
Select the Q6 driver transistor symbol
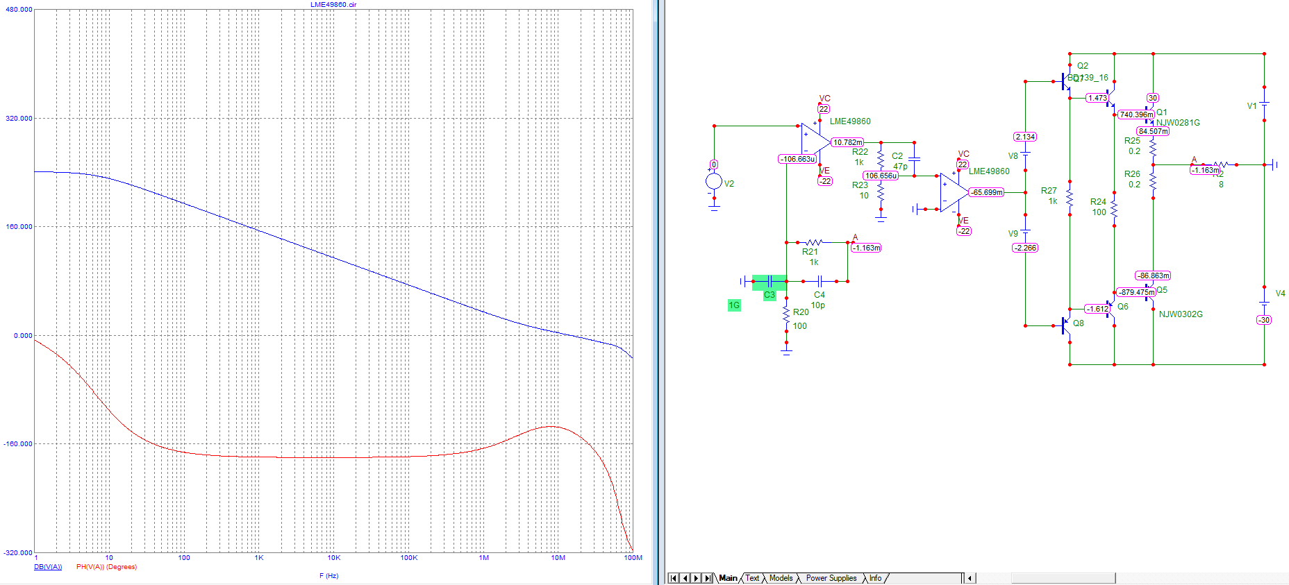click(1110, 309)
